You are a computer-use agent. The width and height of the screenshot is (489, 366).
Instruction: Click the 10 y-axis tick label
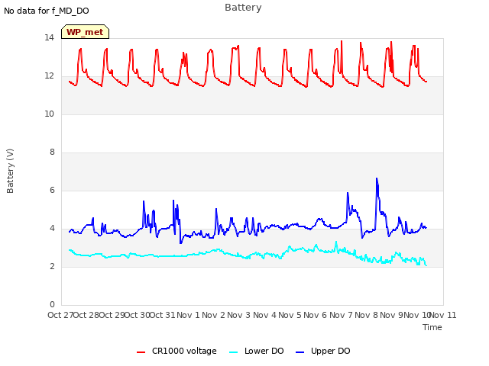point(49,114)
